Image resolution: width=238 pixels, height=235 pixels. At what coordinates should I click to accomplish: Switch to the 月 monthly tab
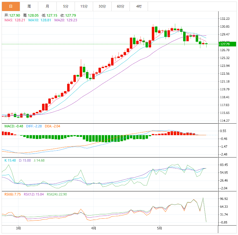point(47,6)
